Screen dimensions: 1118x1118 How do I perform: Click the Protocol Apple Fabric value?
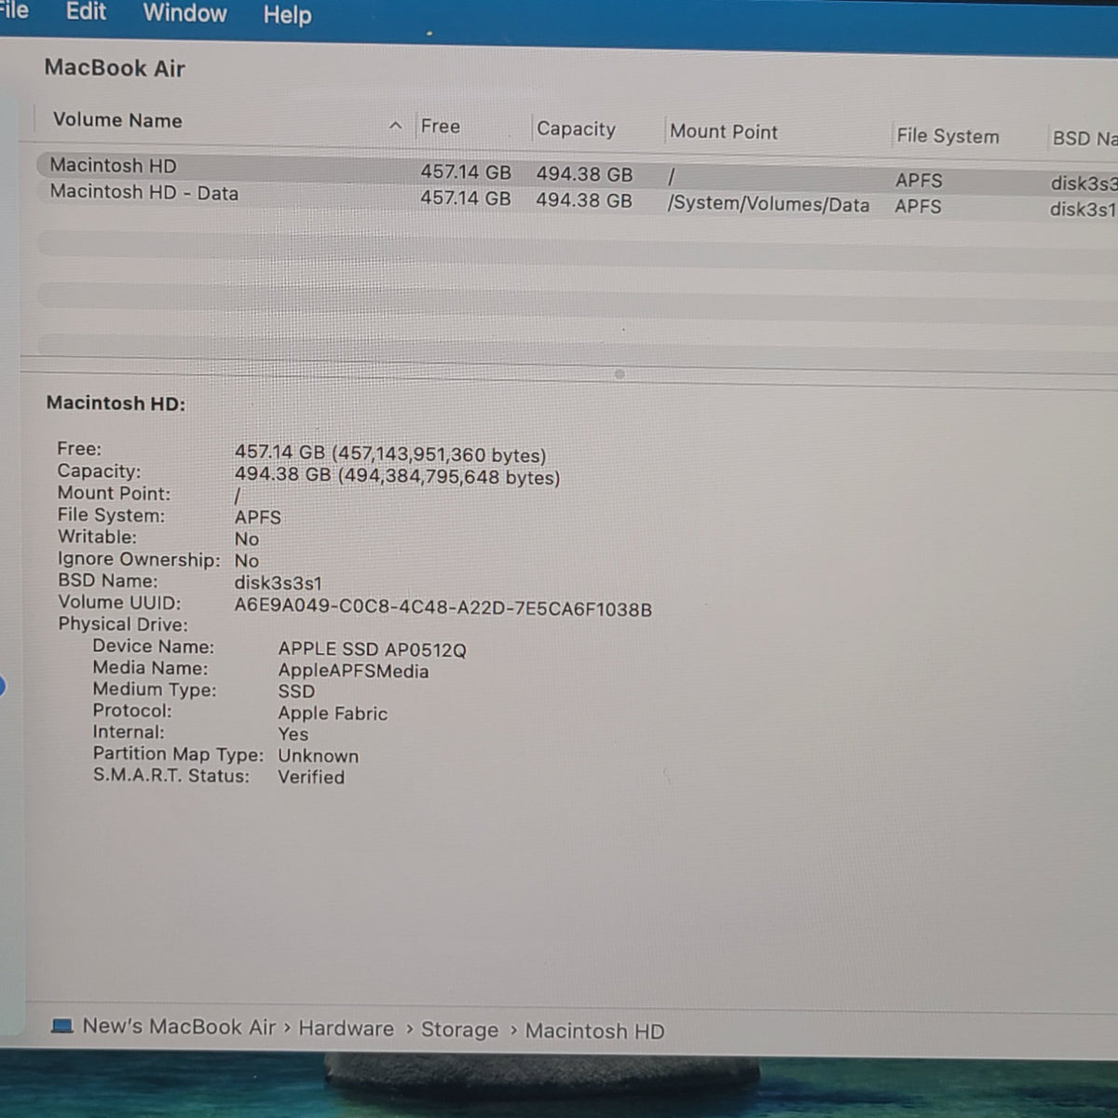point(333,714)
